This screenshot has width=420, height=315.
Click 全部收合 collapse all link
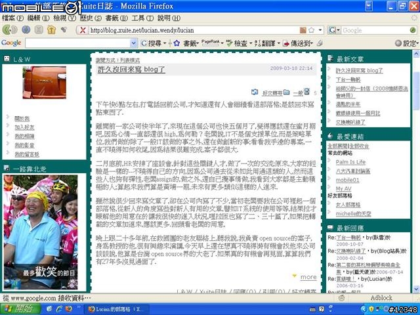pyautogui.click(x=359, y=146)
